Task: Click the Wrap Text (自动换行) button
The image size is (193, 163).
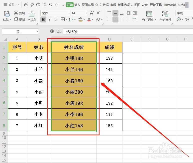Action: tap(165, 16)
